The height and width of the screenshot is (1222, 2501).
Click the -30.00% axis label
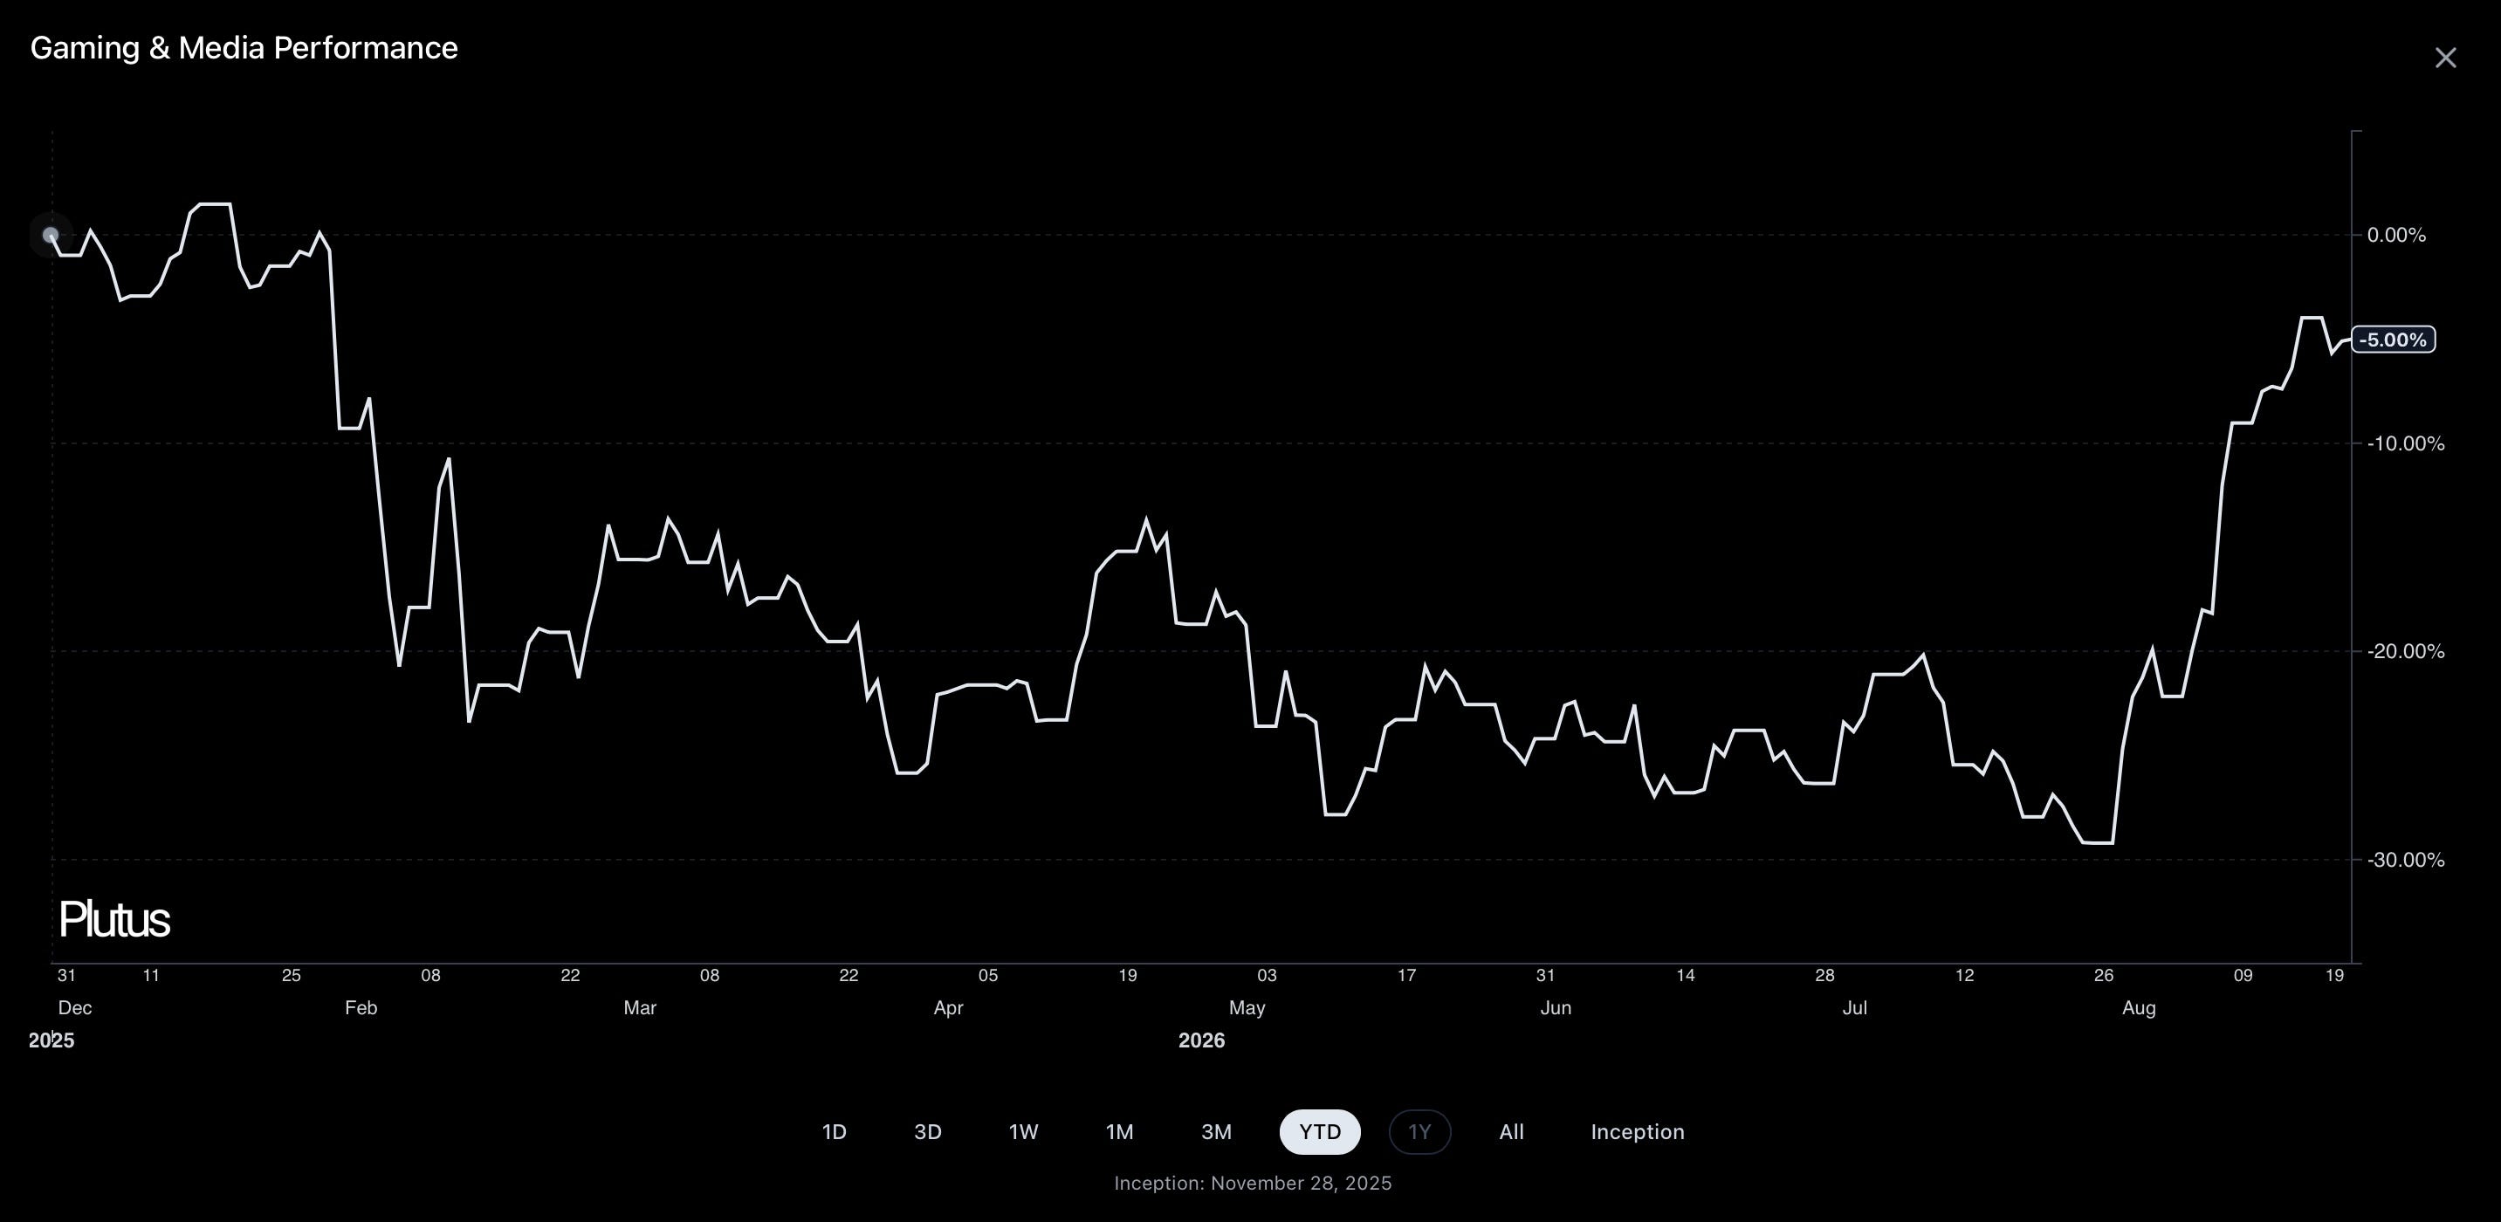(2405, 860)
